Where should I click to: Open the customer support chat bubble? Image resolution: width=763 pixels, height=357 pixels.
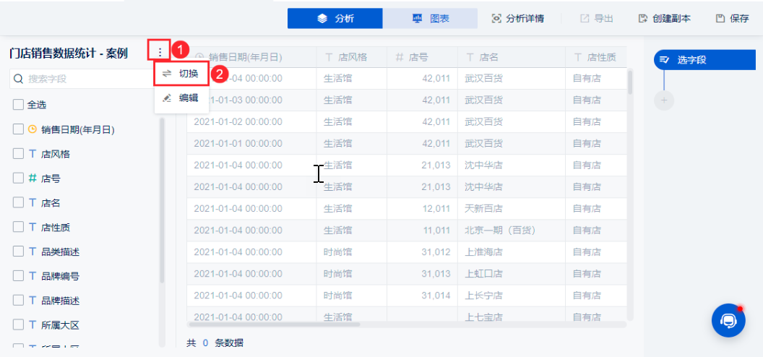(728, 321)
